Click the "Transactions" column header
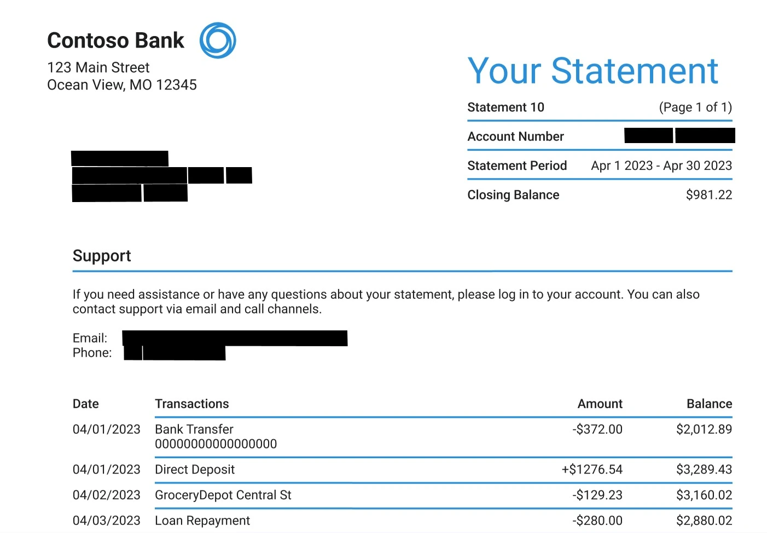This screenshot has height=533, width=767. 192,404
